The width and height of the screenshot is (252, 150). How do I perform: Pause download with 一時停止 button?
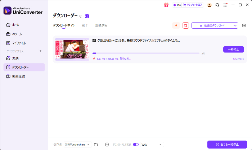click(234, 50)
